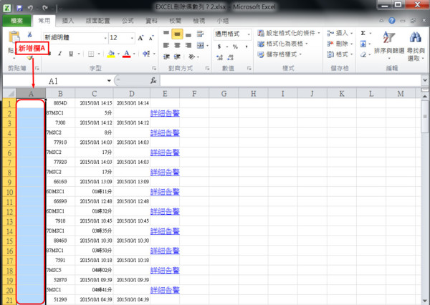Click Merge and Center icon
This screenshot has width=430, height=305.
tap(201, 45)
